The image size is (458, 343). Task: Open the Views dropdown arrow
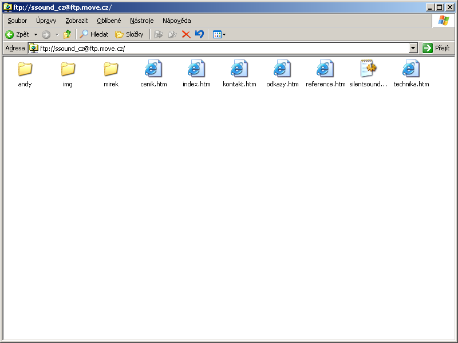[224, 34]
